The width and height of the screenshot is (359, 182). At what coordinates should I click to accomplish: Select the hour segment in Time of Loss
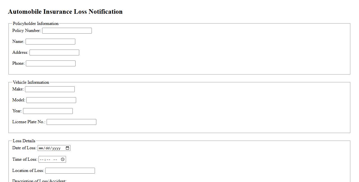click(x=42, y=160)
